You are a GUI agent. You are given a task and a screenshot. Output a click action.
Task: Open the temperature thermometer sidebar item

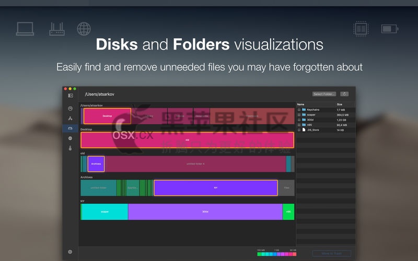coord(71,148)
